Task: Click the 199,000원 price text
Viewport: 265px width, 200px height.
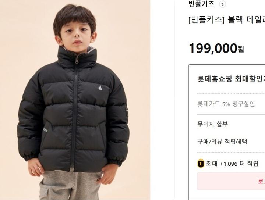Action: click(x=216, y=49)
